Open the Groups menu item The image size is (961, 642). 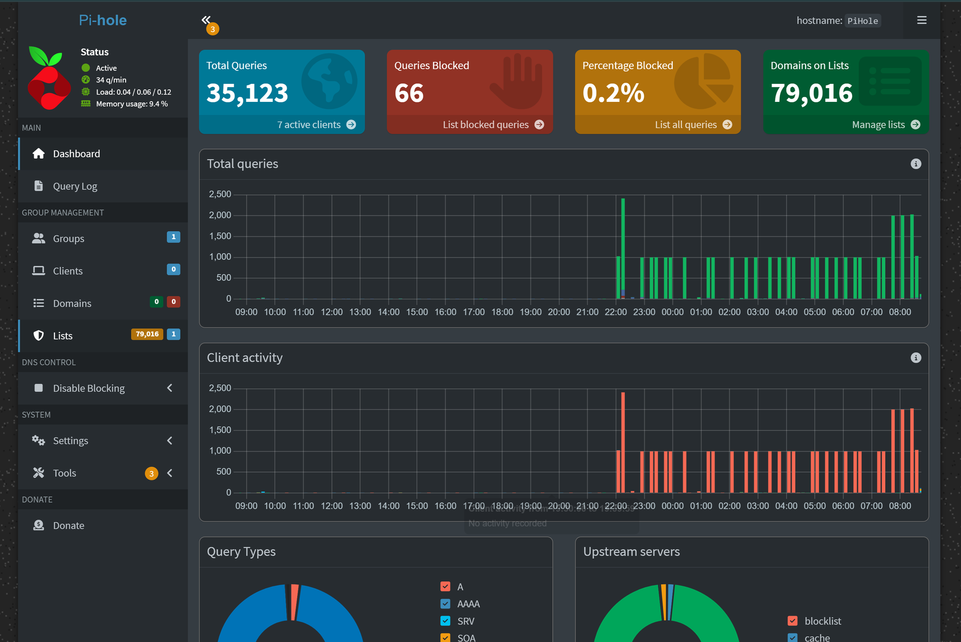click(104, 238)
